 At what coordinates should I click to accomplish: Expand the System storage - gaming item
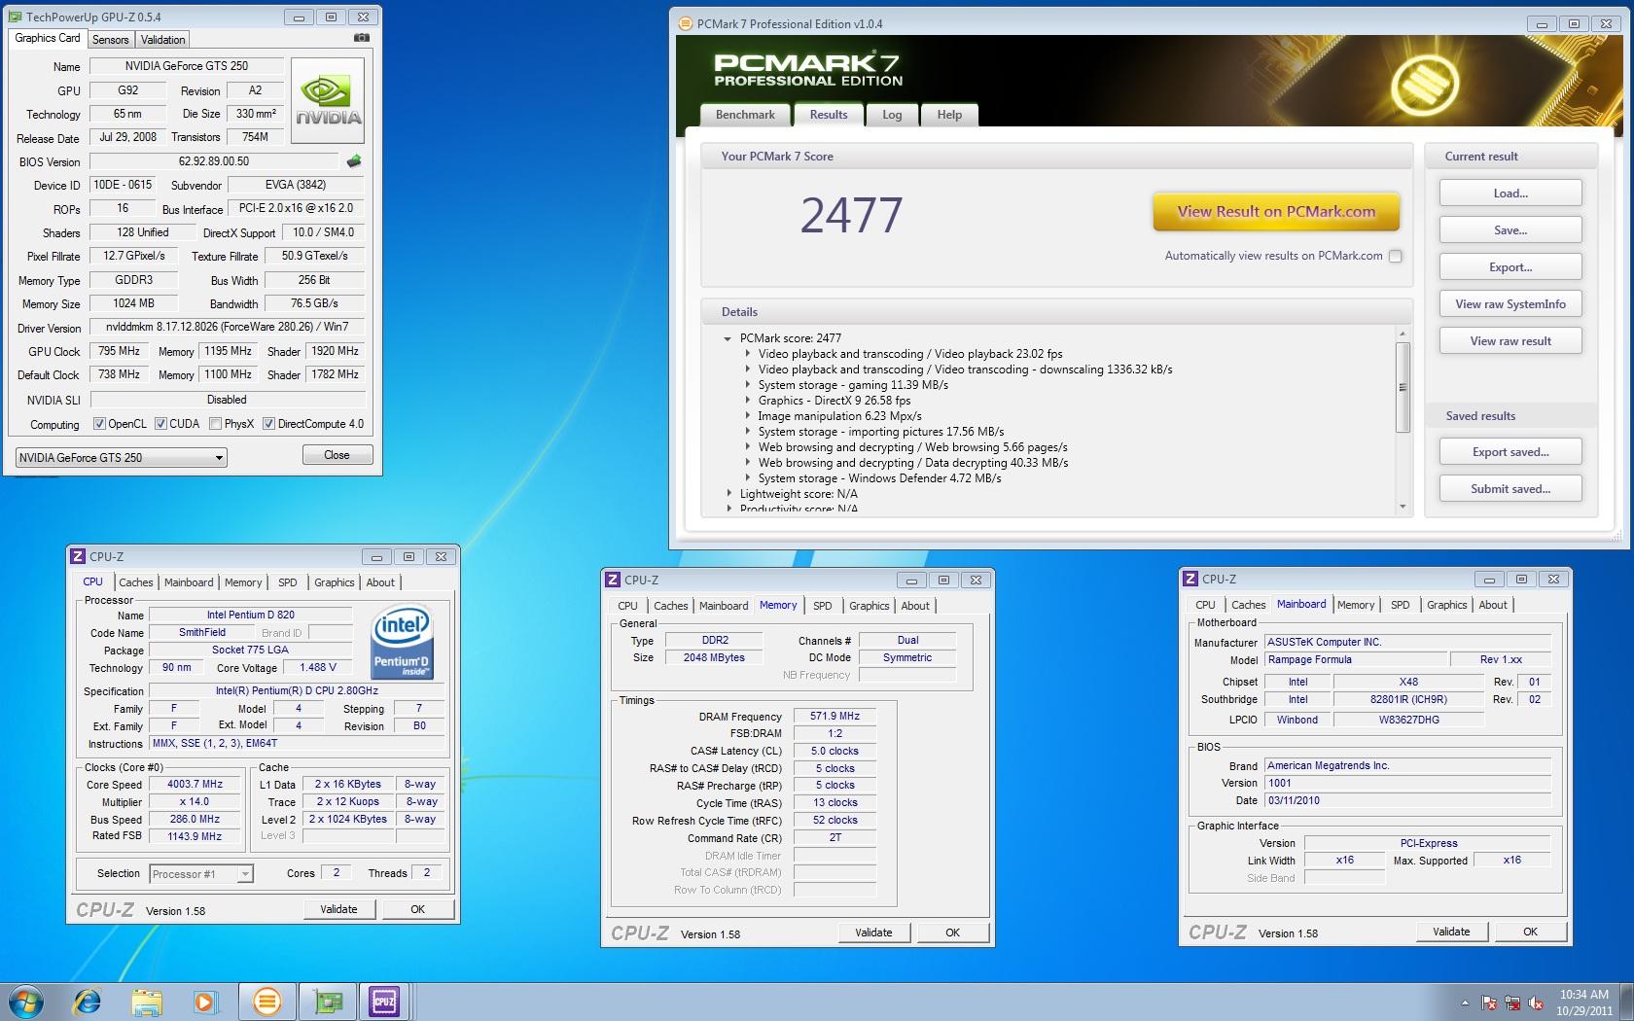pyautogui.click(x=747, y=385)
